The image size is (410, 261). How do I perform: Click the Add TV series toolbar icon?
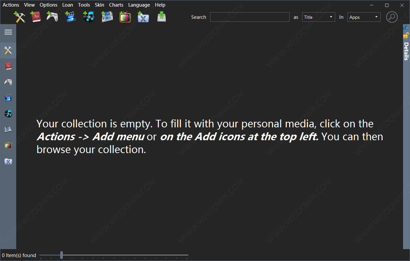pos(125,17)
